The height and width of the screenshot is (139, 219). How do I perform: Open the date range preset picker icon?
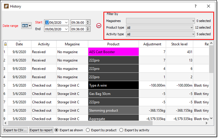26,26
